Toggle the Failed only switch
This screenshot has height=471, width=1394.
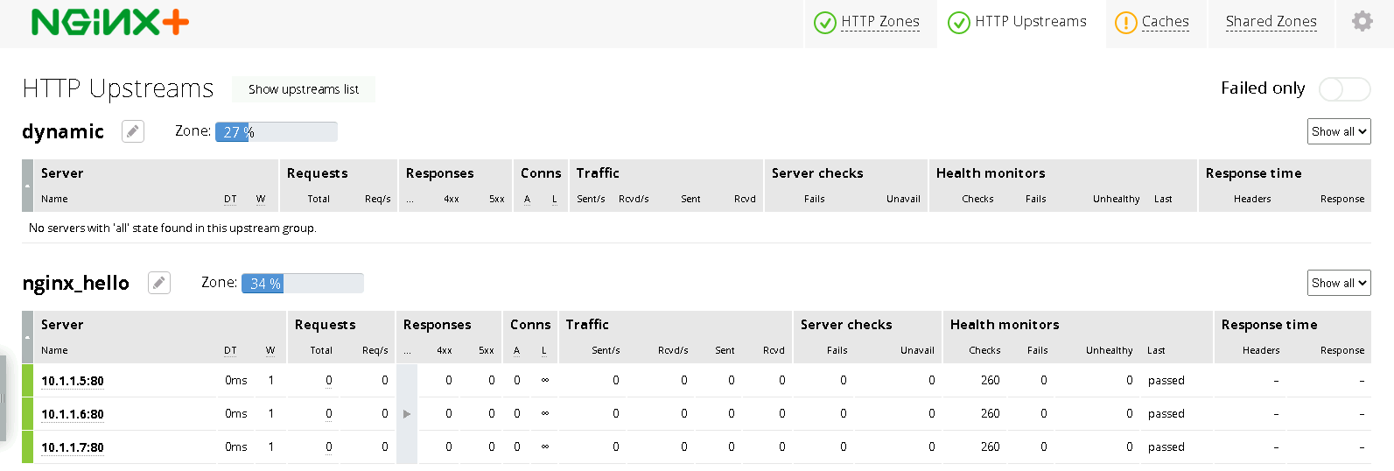(x=1344, y=88)
